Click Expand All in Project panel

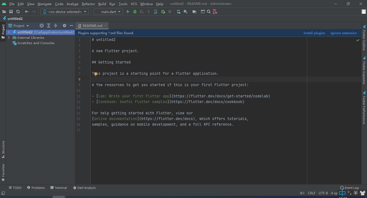49,26
